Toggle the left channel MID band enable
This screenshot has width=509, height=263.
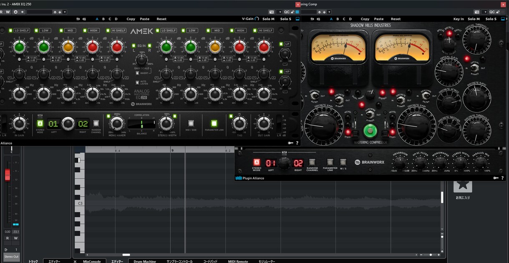point(61,30)
